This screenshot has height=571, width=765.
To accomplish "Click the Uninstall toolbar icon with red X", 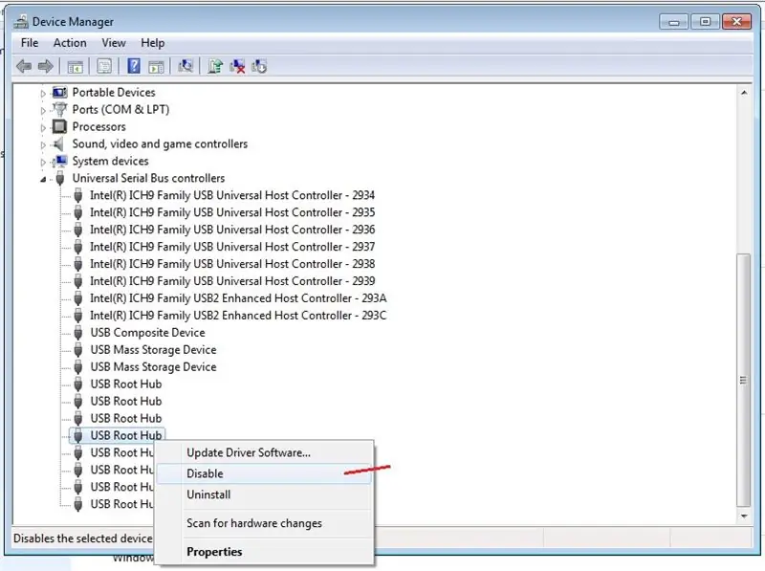I will (237, 66).
